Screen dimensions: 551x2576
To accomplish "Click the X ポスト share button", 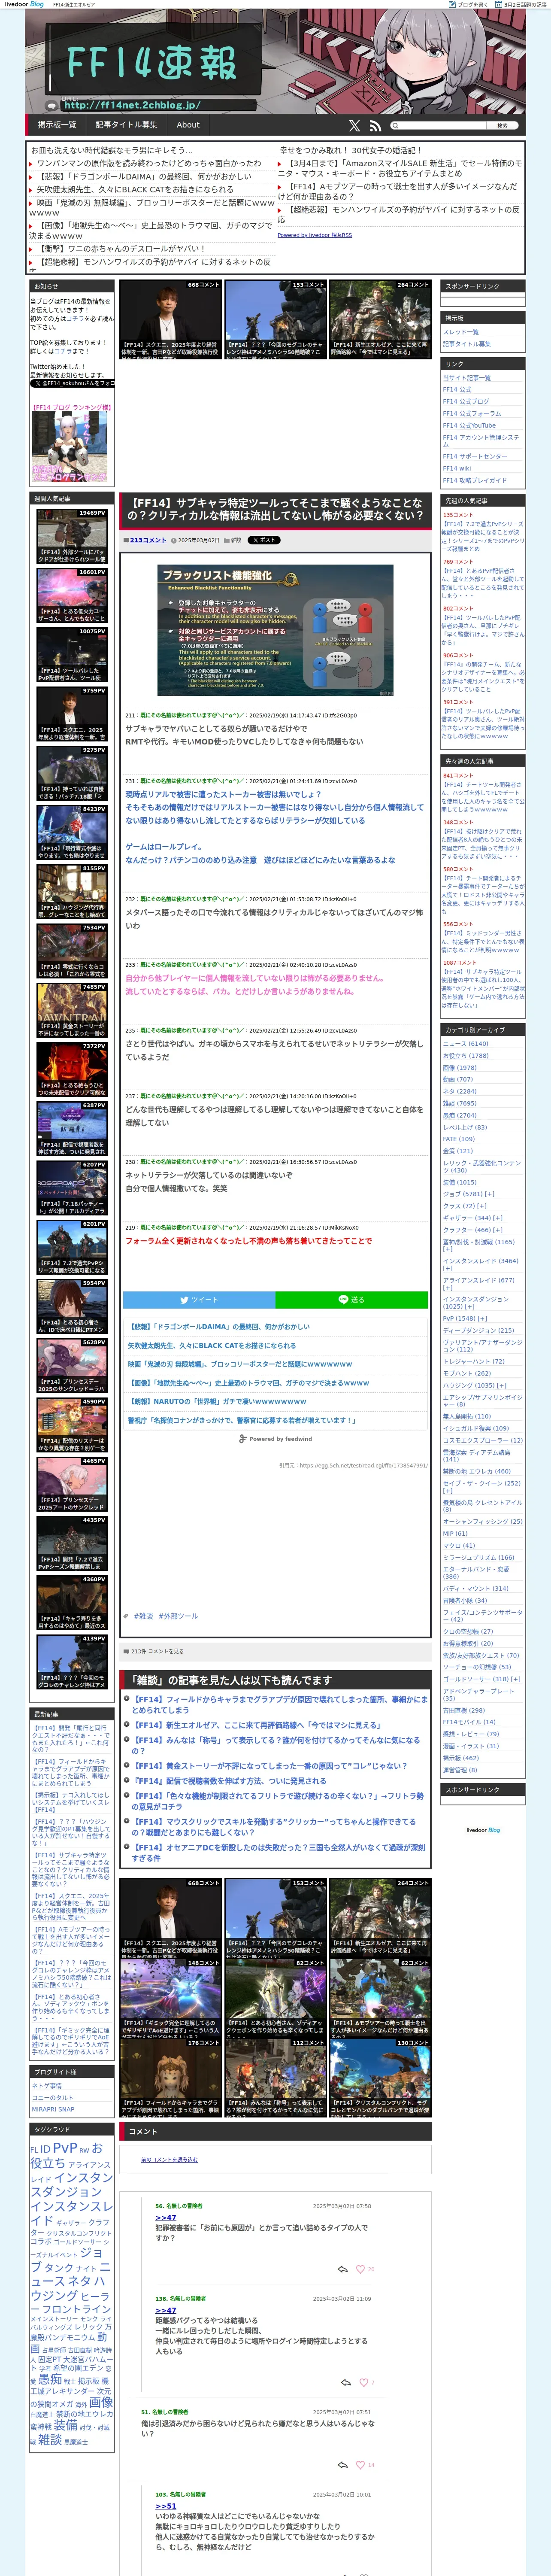I will (264, 540).
